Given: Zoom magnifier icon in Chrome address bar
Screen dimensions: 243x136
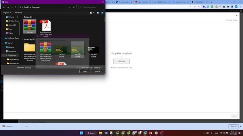Looking at the screenshot, I should click(191, 7).
